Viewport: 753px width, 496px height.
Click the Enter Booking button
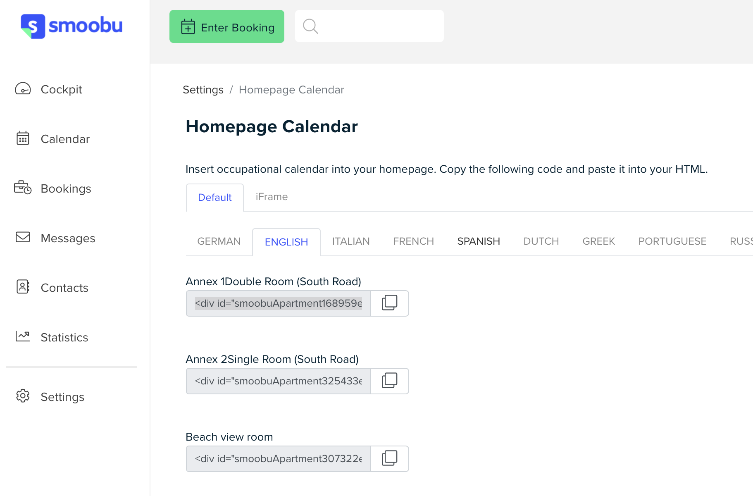point(227,26)
